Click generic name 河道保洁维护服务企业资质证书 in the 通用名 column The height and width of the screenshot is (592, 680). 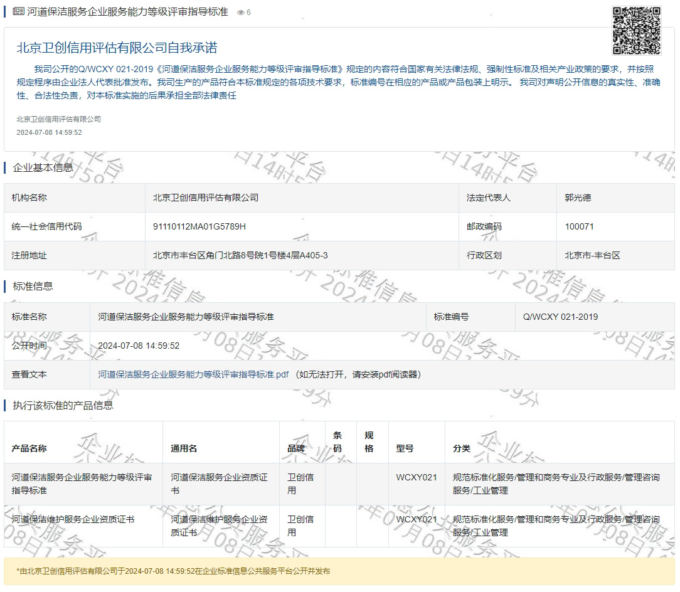219,526
